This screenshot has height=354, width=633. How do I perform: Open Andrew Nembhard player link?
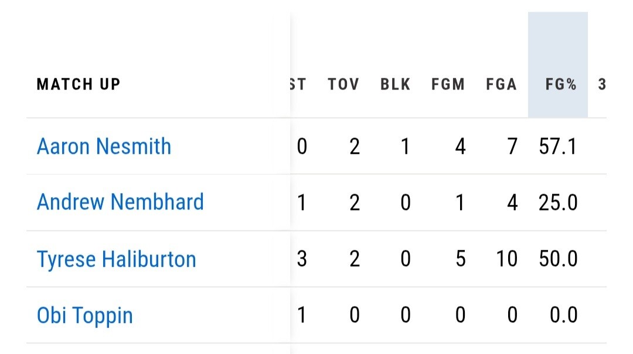pos(120,202)
